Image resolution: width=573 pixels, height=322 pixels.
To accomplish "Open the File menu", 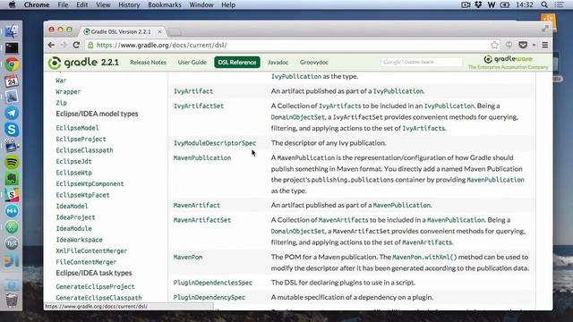I will point(63,4).
